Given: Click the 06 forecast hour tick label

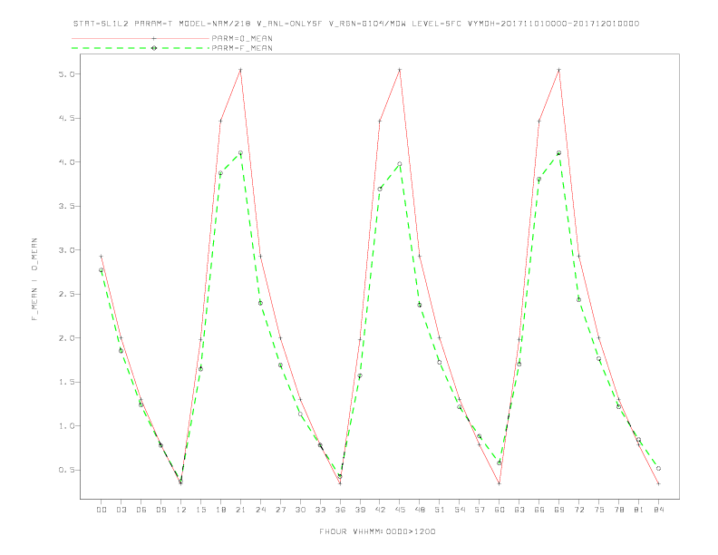Looking at the screenshot, I should pyautogui.click(x=141, y=510).
